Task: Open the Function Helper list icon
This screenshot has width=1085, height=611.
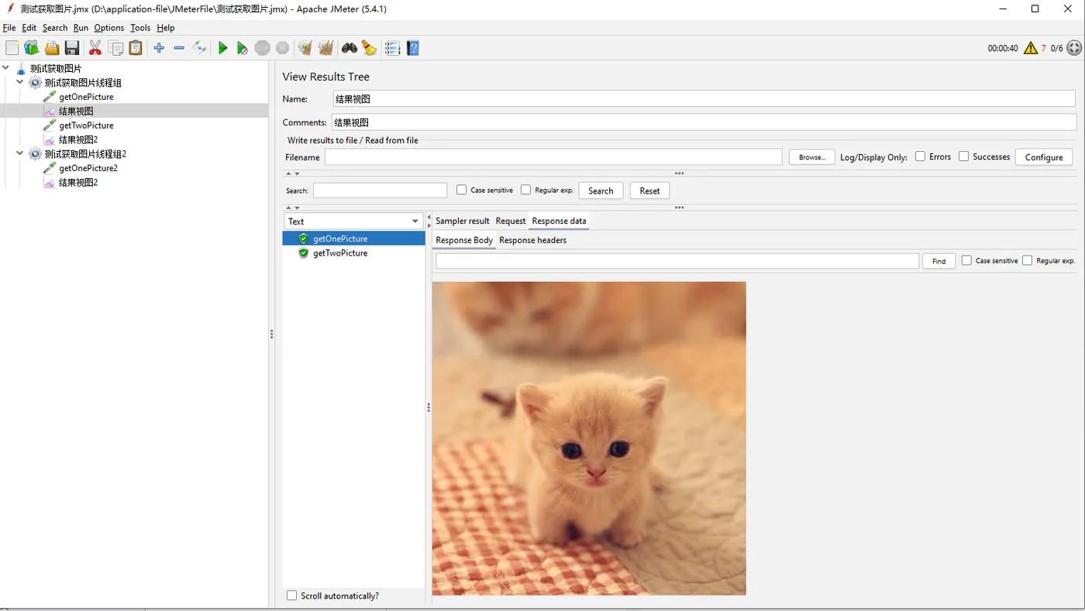Action: click(393, 48)
